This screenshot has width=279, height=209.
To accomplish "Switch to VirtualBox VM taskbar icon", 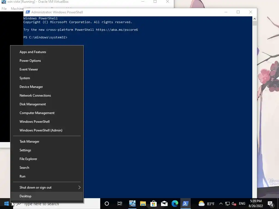I will (132, 204).
